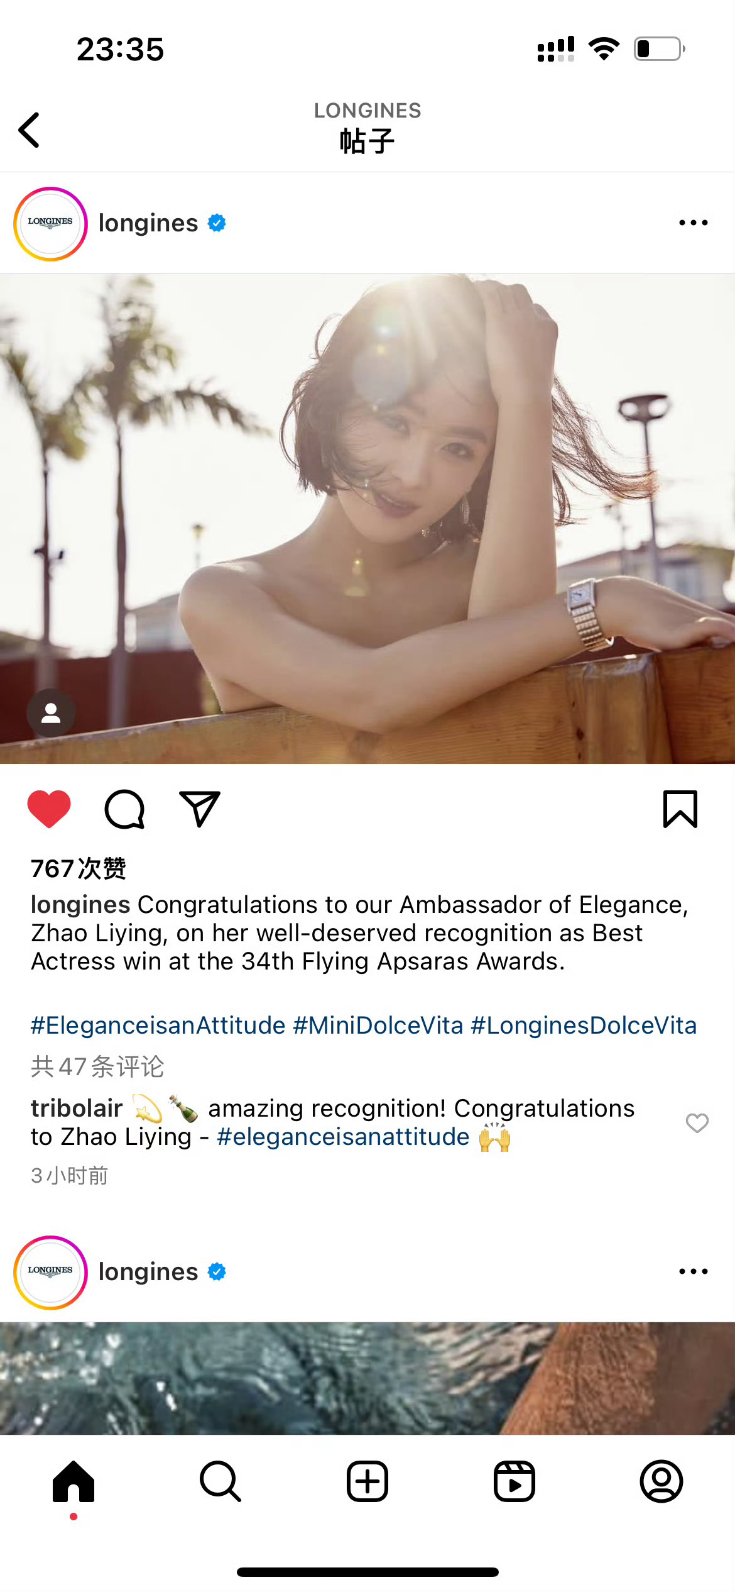This screenshot has width=735, height=1592.
Task: Unlike the post via the red heart
Action: click(x=49, y=809)
